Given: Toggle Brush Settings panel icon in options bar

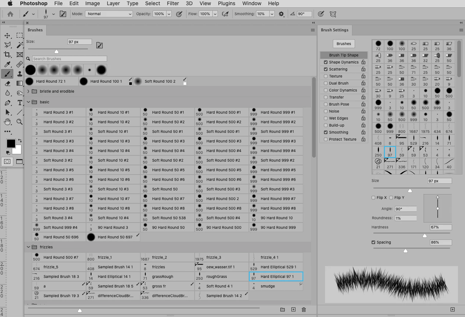Looking at the screenshot, I should click(x=63, y=14).
